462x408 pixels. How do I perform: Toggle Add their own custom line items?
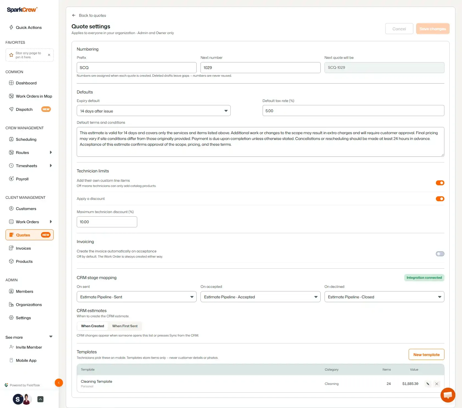coord(440,183)
